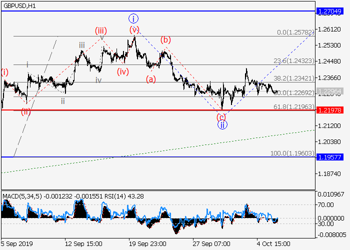Screen dimensions: 350x250
Task: Click the blue circled wave ii label
Action: coord(223,125)
